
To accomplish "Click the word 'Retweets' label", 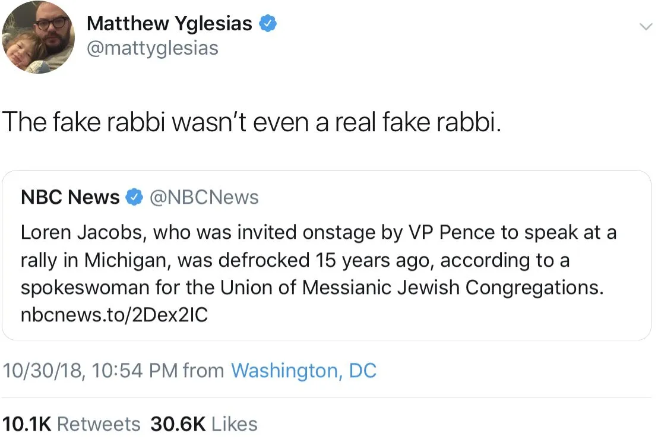I will tap(99, 424).
